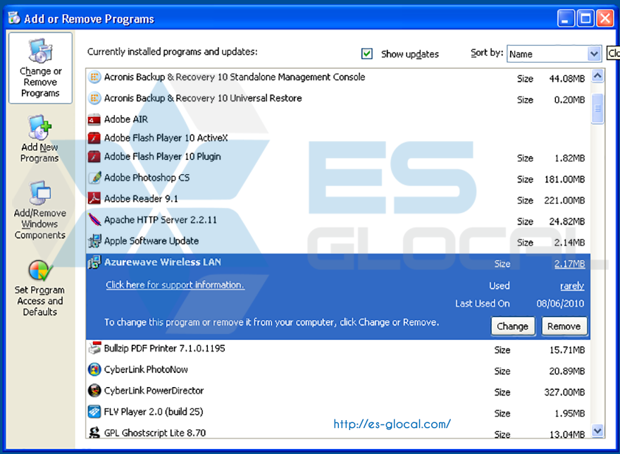This screenshot has height=454, width=620.
Task: Click the Azurewave Wireless LAN title text
Action: click(163, 262)
